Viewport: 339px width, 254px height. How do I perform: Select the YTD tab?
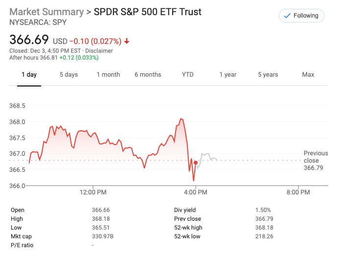click(x=188, y=75)
